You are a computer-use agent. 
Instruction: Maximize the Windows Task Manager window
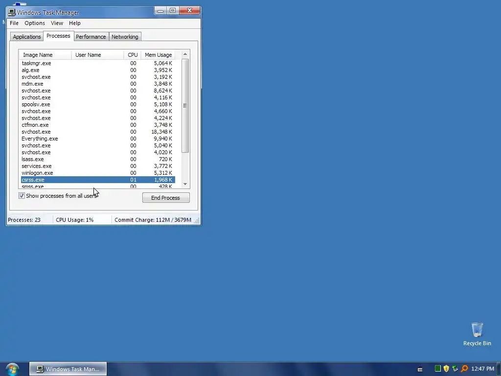[x=173, y=11]
